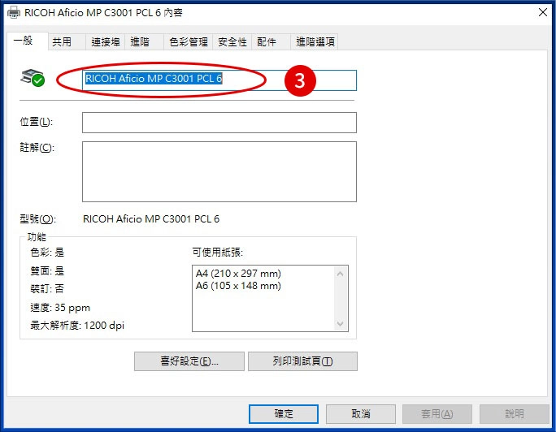Click 列印測試頁 print test page button

(x=302, y=361)
